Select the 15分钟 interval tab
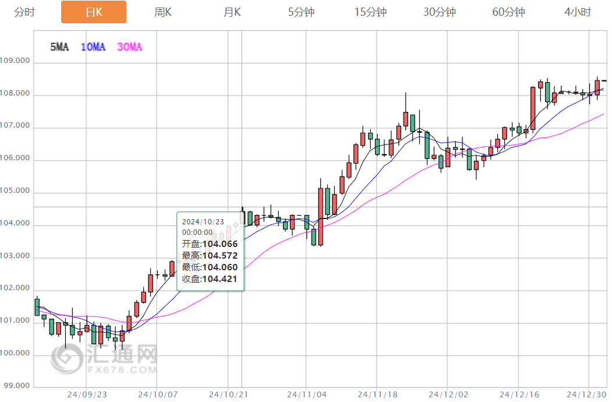 (x=370, y=12)
